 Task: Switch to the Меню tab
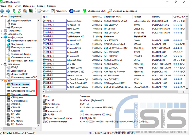pyautogui.click(x=4, y=16)
